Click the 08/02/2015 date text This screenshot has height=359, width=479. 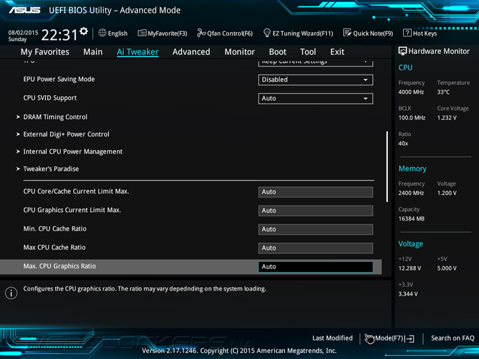click(23, 33)
